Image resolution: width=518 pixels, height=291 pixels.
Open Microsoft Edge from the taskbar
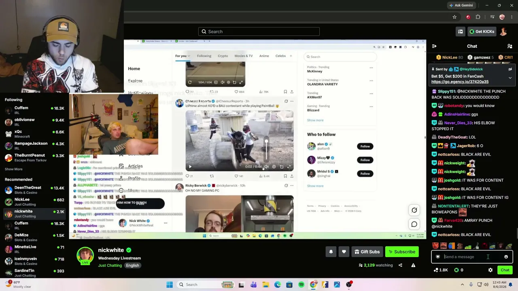(277, 285)
